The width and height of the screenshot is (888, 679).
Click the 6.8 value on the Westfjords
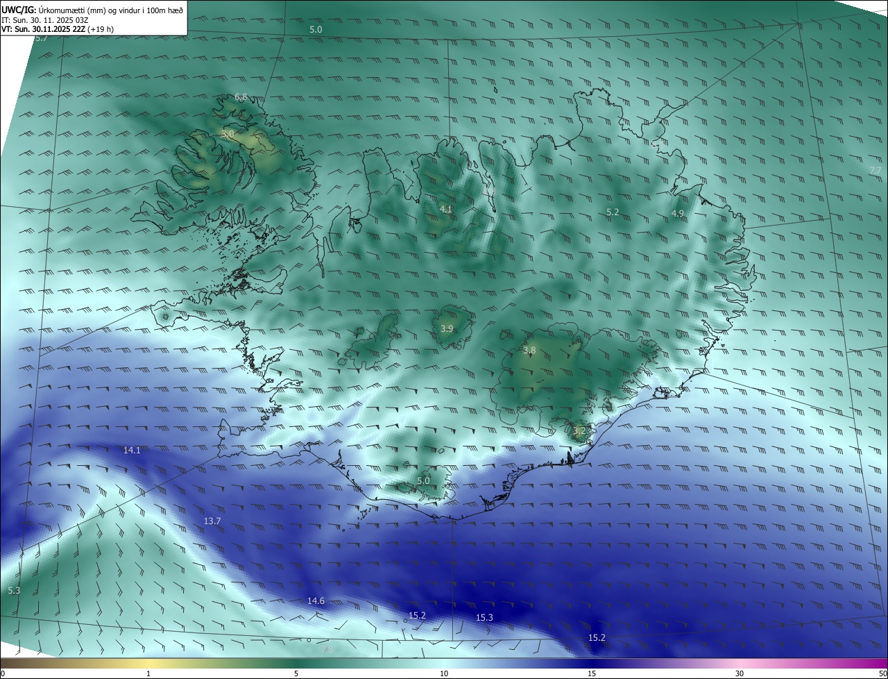[x=241, y=97]
